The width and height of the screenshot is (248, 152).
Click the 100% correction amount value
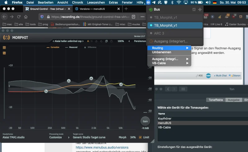tap(121, 41)
